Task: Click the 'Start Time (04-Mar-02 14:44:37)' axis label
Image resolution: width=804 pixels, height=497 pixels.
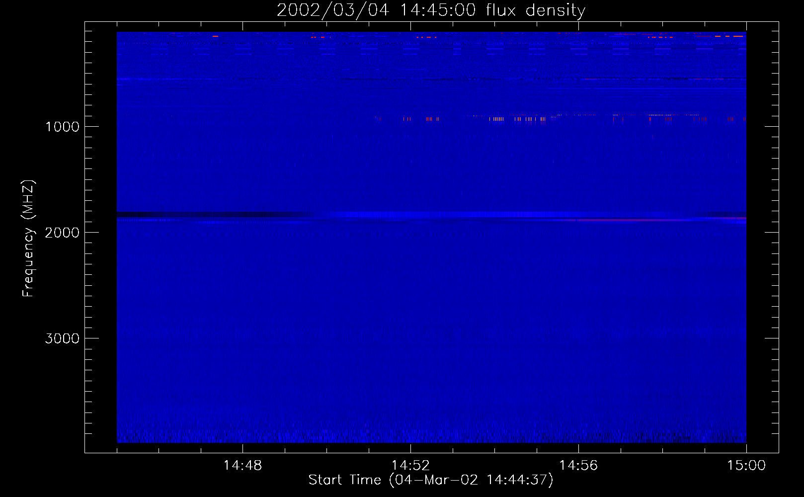Action: [431, 480]
